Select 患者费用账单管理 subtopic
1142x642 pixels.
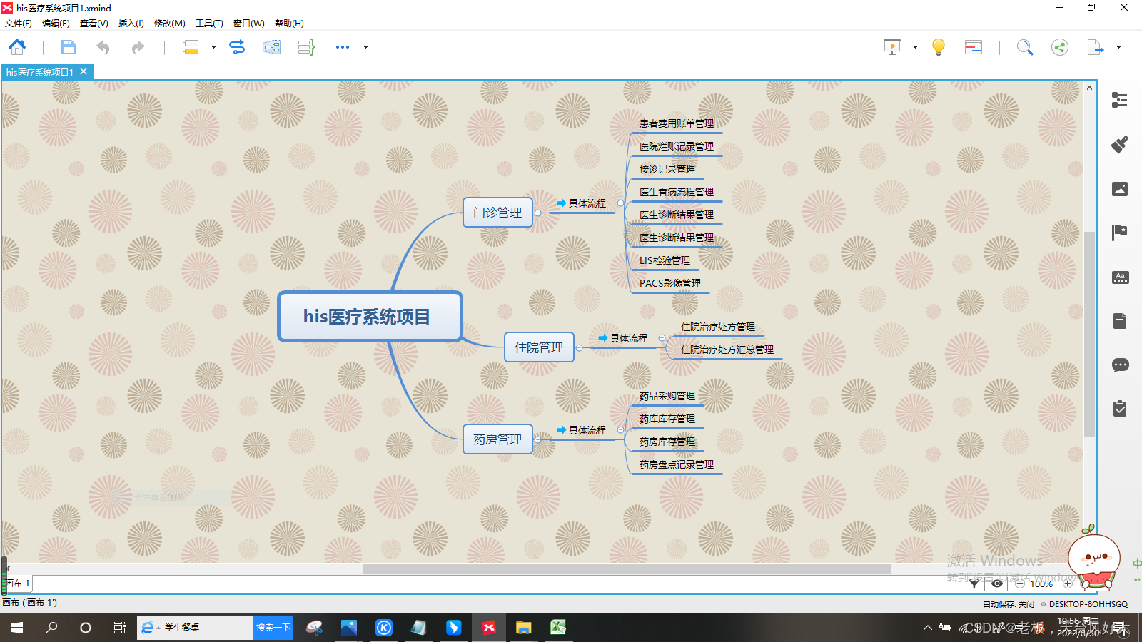pos(677,123)
